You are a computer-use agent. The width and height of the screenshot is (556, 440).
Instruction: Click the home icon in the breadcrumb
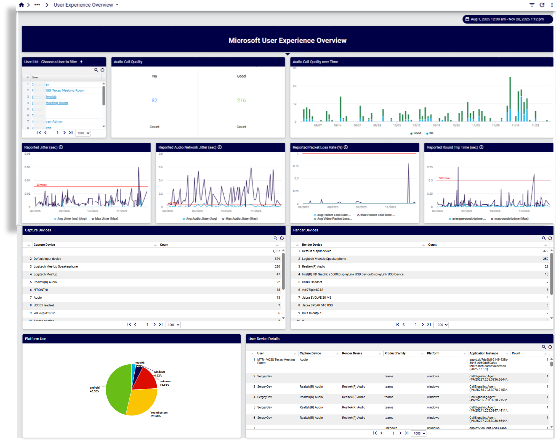[x=21, y=5]
